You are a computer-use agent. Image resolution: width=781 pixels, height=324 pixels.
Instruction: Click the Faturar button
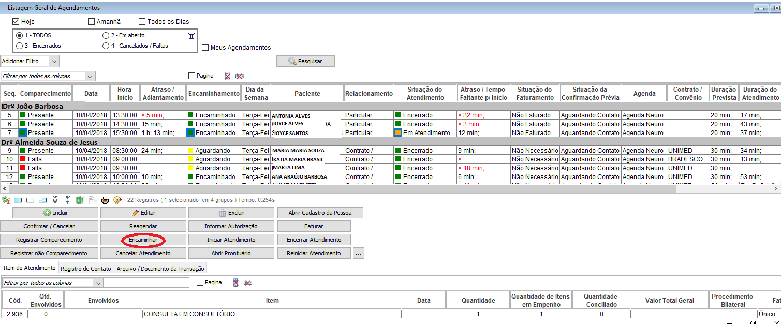(x=314, y=226)
